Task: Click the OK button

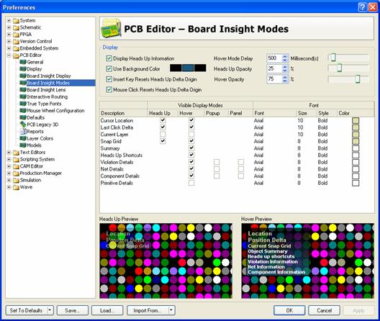Action: tap(289, 310)
